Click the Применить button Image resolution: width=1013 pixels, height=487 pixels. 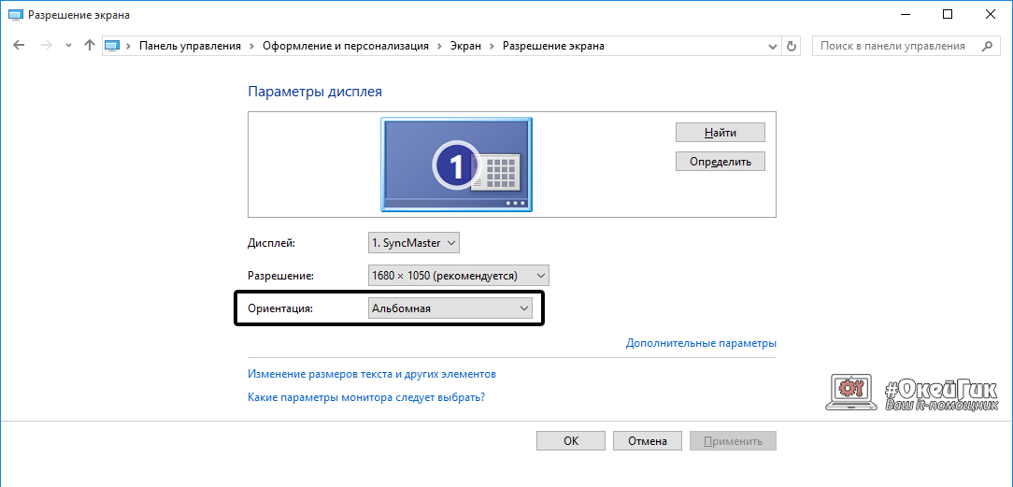point(734,441)
